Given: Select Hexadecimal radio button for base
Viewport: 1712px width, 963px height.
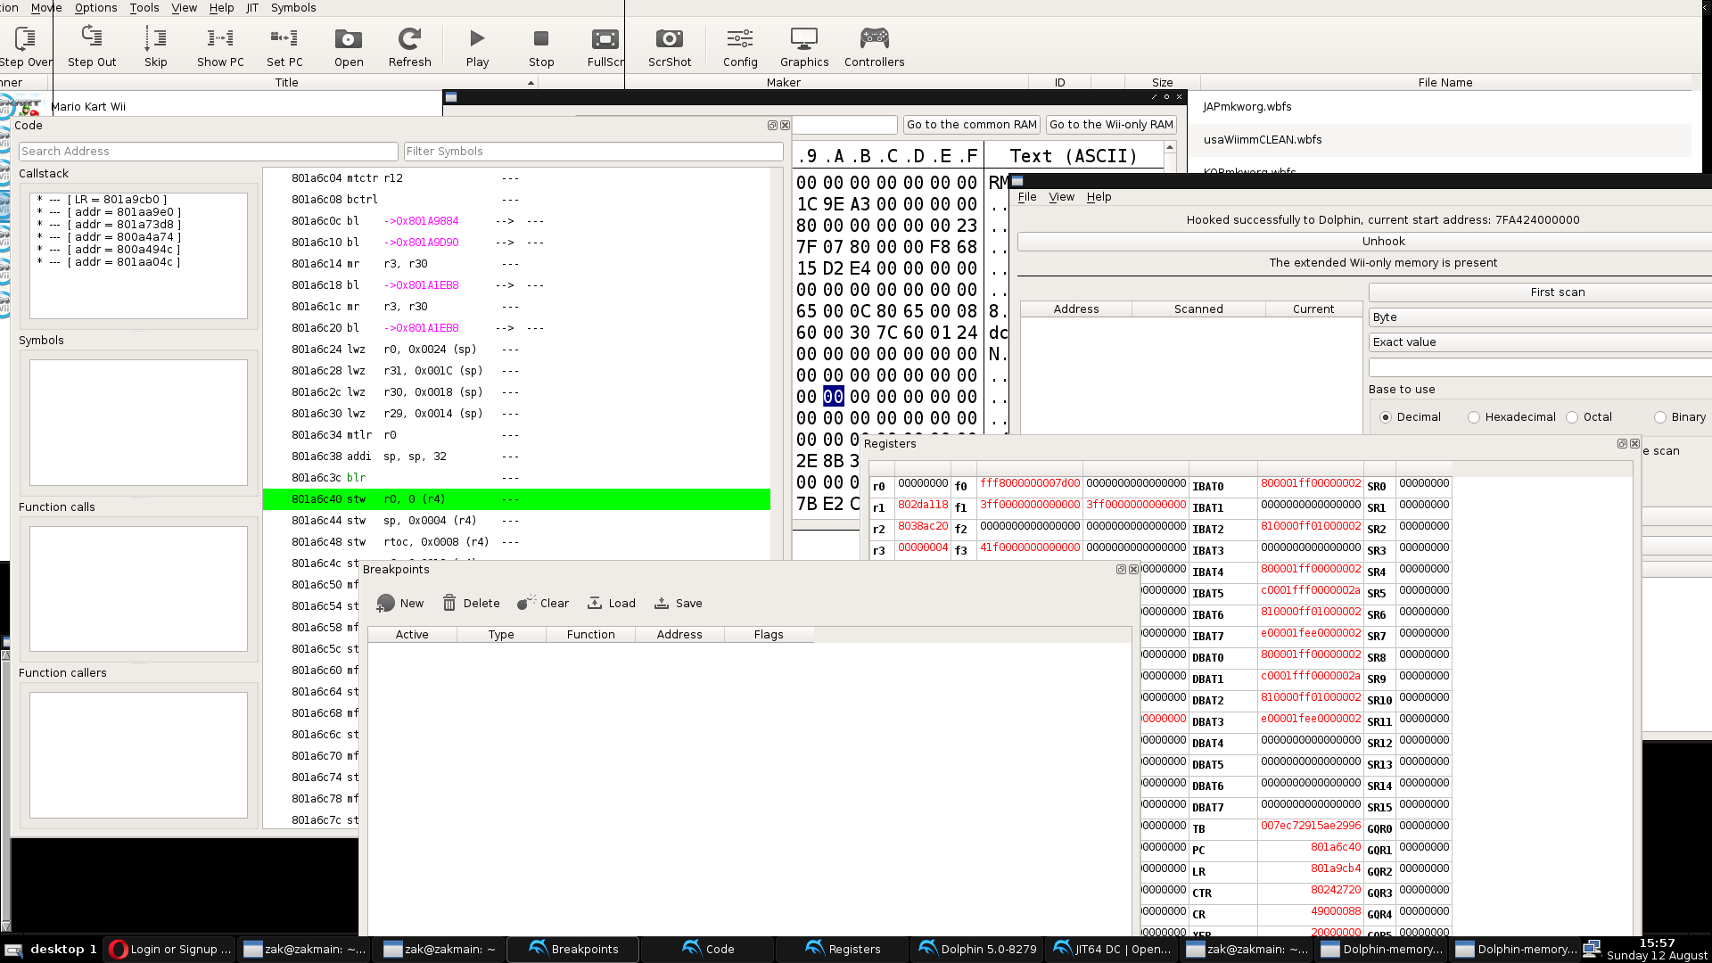Looking at the screenshot, I should click(x=1473, y=417).
